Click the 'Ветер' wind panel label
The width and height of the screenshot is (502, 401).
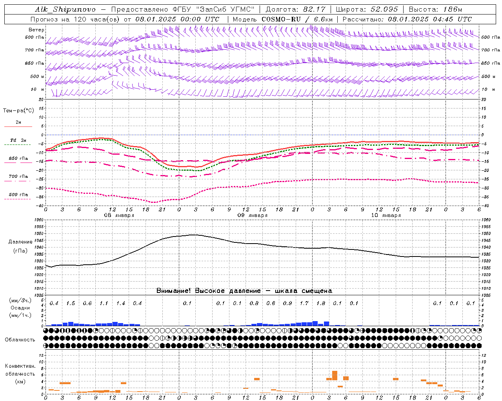click(36, 30)
